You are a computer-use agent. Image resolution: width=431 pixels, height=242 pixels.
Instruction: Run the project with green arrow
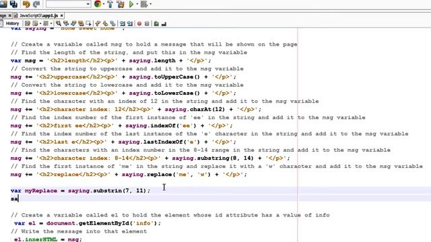tap(131, 4)
